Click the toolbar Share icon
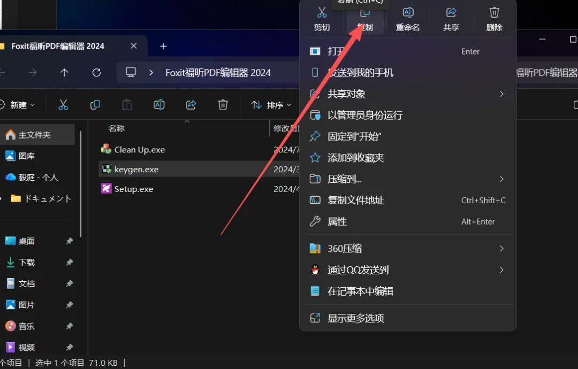The height and width of the screenshot is (369, 578). coord(191,105)
